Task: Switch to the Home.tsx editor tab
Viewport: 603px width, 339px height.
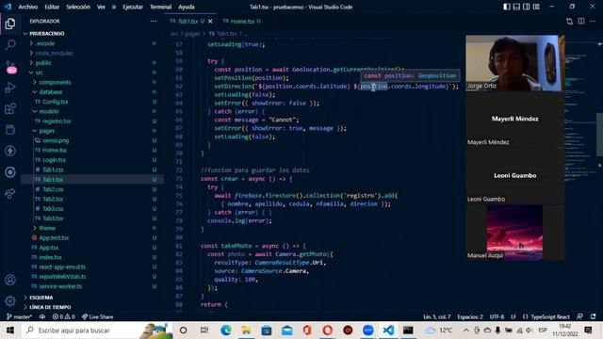Action: (241, 21)
